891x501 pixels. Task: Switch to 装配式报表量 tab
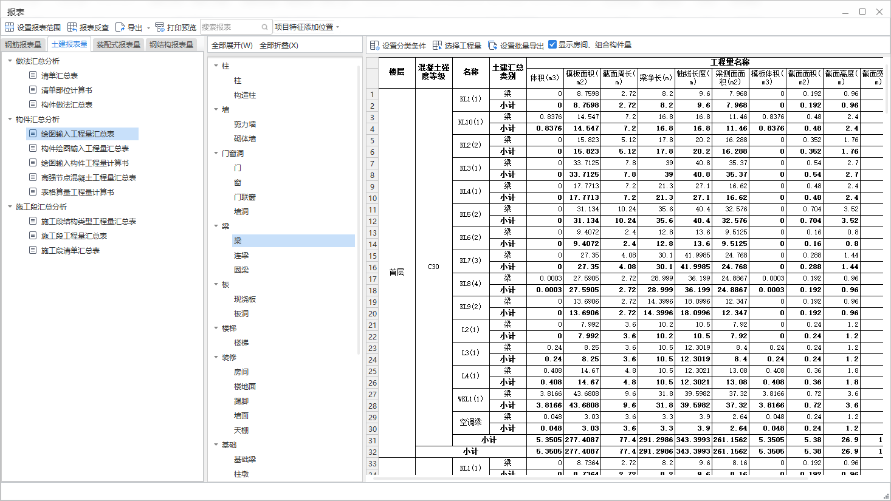click(119, 44)
